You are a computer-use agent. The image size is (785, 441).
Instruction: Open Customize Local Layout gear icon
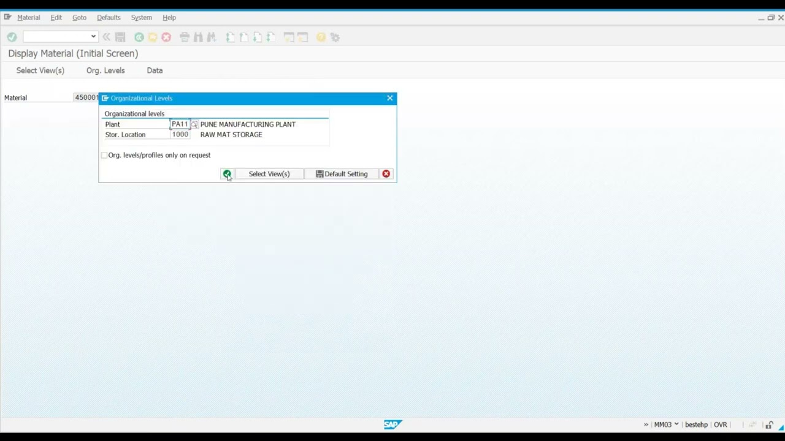(335, 37)
